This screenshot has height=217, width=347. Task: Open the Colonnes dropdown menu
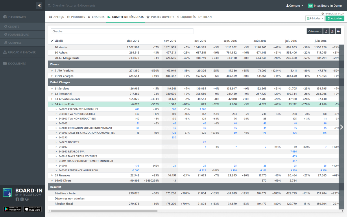pos(314,31)
